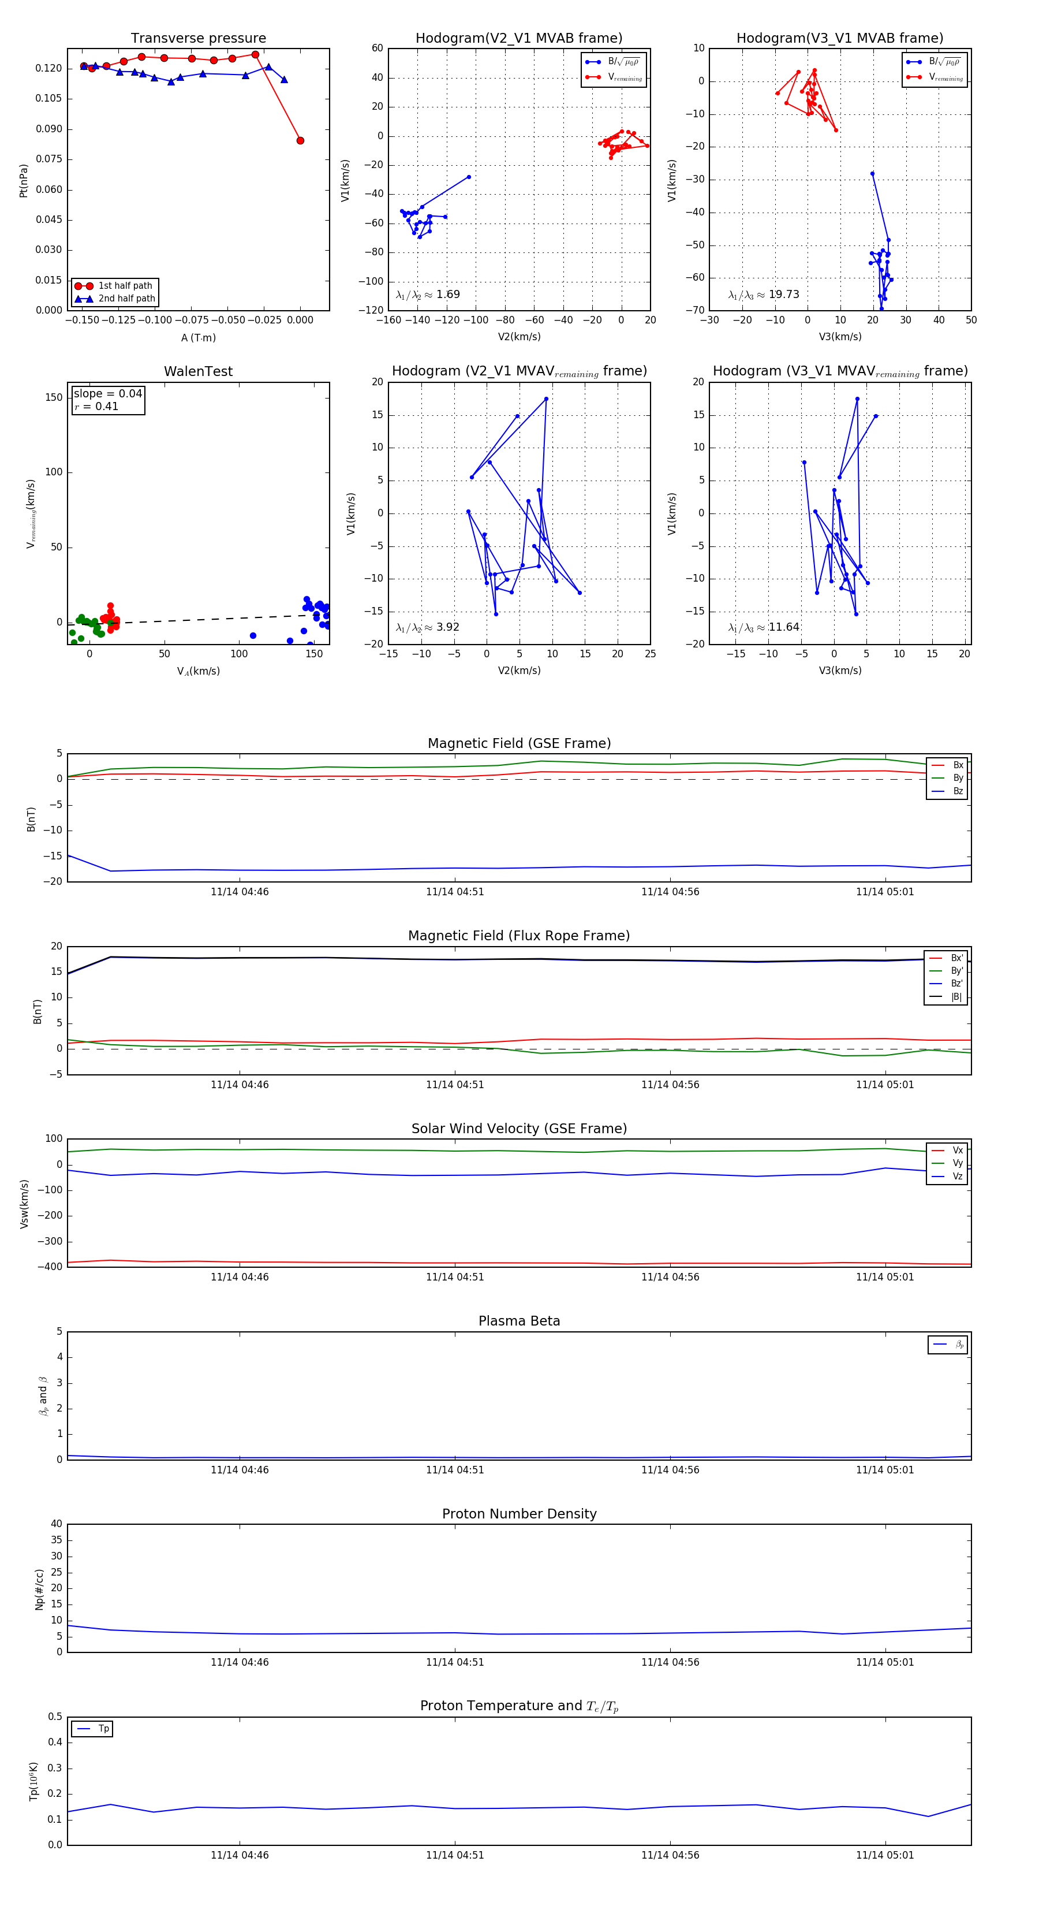Image resolution: width=1039 pixels, height=1906 pixels.
Task: Select "2nd half path" legend entry
Action: tap(115, 299)
